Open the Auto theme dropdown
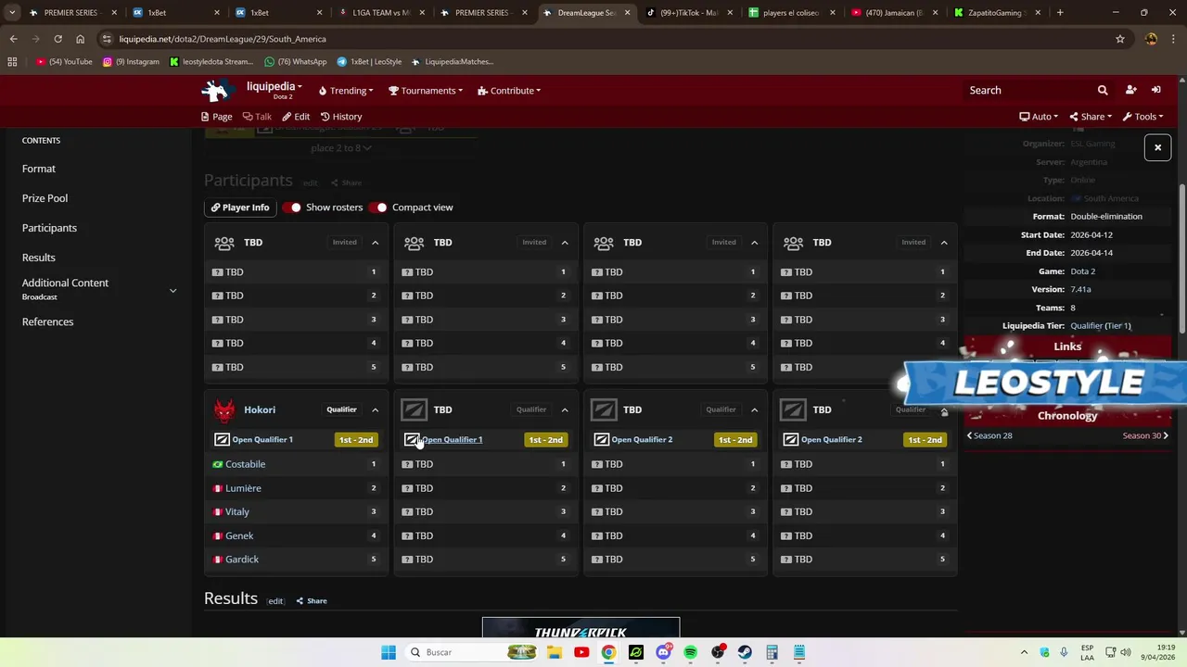Image resolution: width=1187 pixels, height=667 pixels. coord(1039,117)
